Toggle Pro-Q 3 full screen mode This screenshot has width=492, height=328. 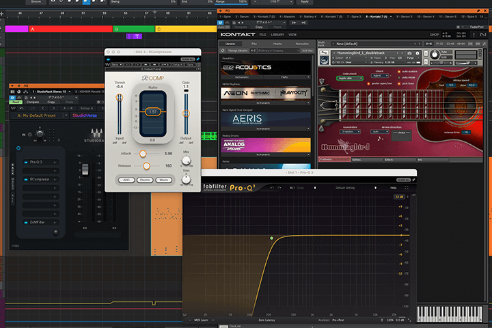click(x=407, y=188)
